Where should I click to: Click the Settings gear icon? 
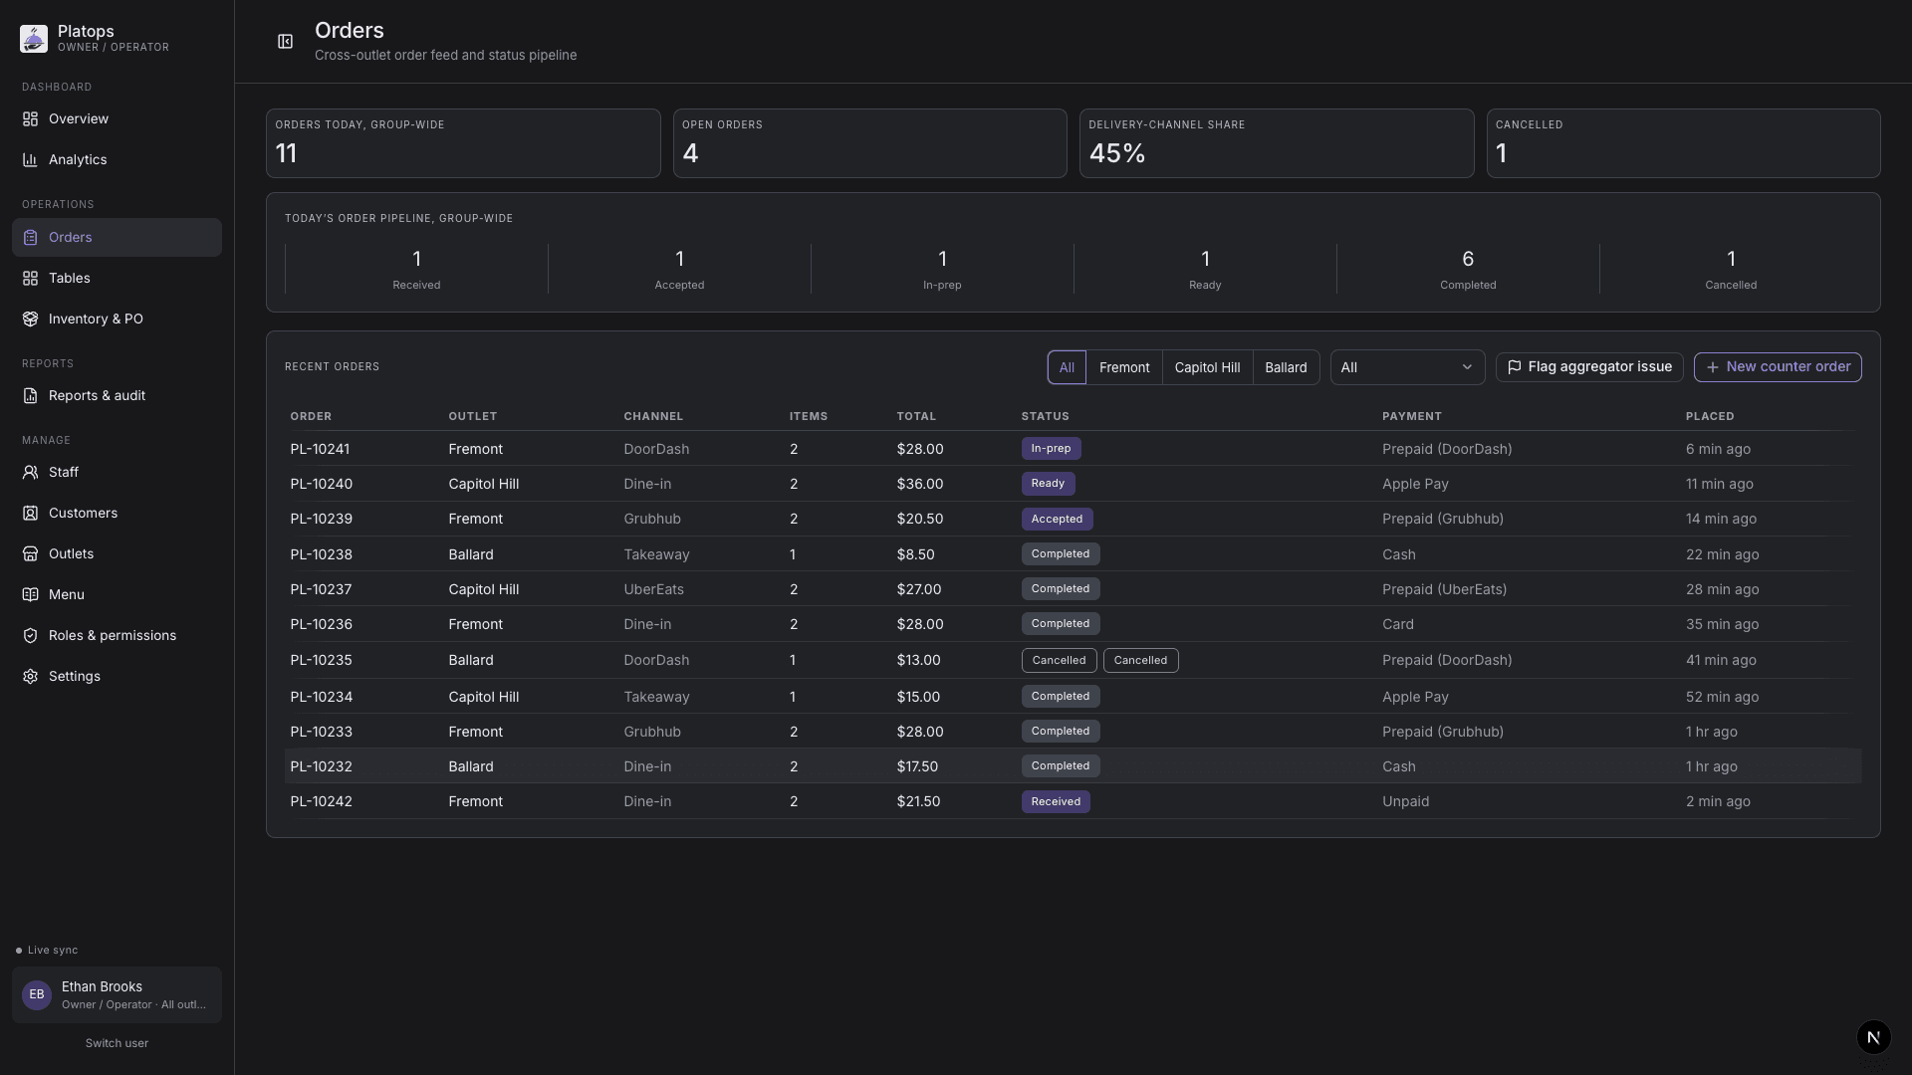tap(30, 677)
